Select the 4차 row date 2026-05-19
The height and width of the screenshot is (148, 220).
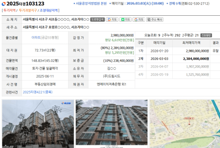click(x=159, y=75)
